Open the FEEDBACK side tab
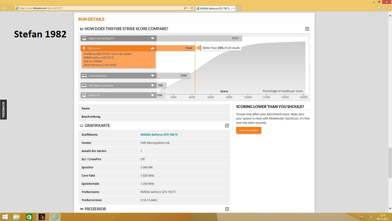Viewport: 392px width, 221px height. click(3, 110)
